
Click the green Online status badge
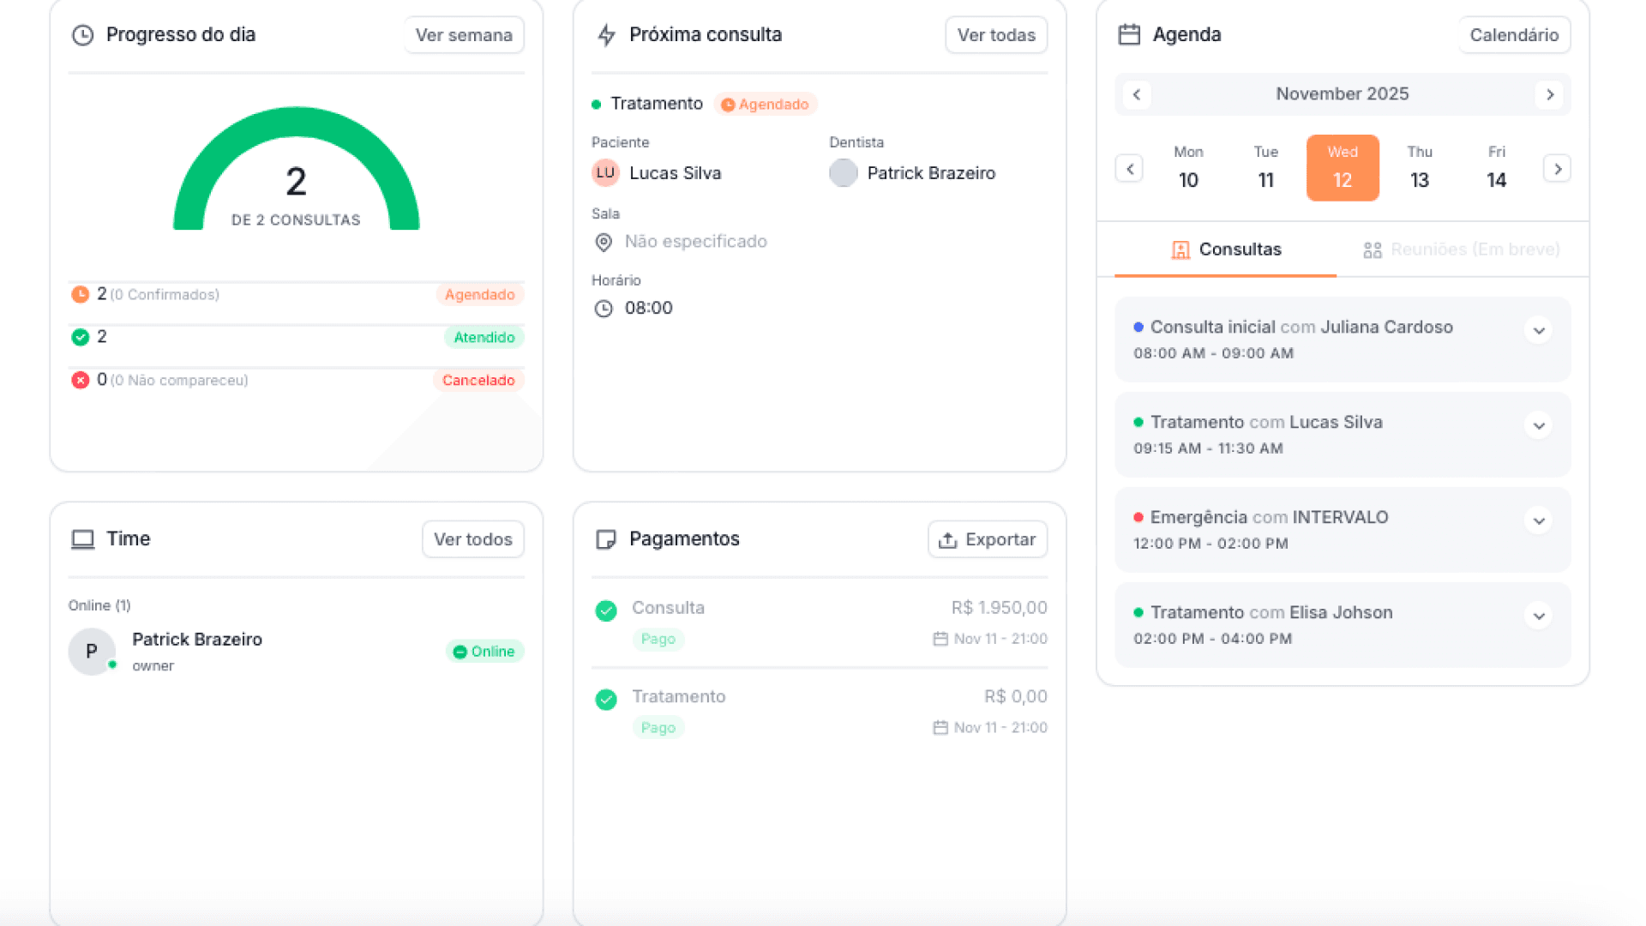point(484,652)
